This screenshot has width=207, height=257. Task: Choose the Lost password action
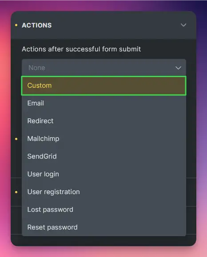pos(104,210)
